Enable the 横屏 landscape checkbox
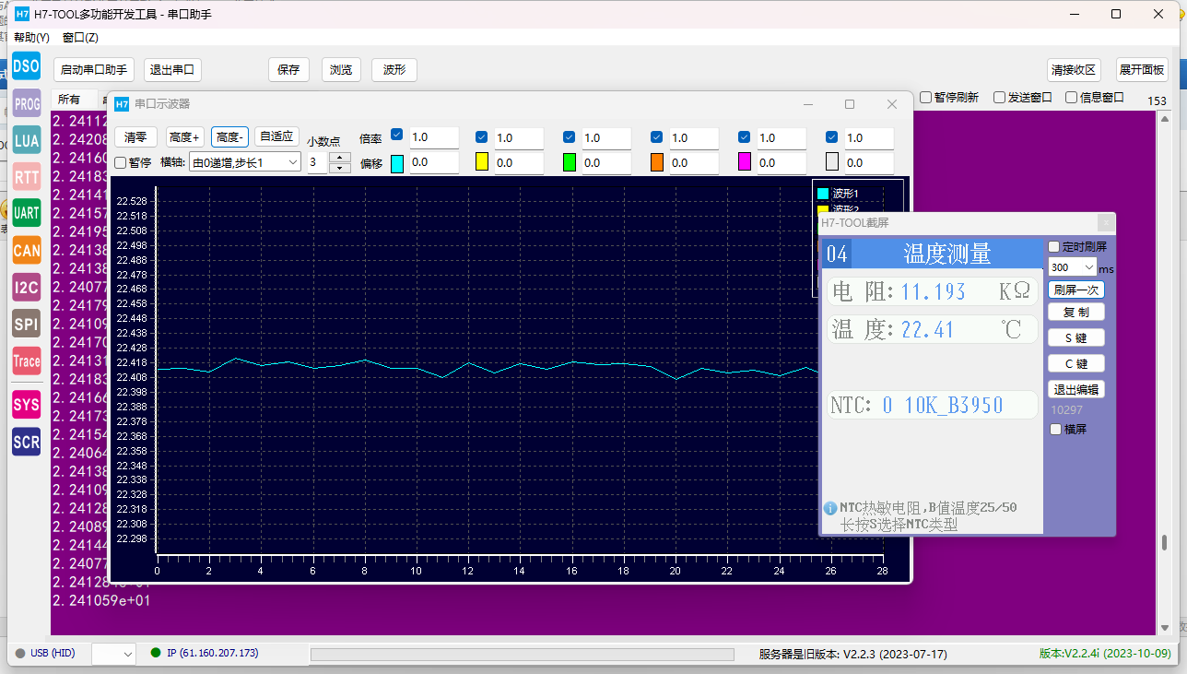The width and height of the screenshot is (1187, 674). click(1055, 429)
